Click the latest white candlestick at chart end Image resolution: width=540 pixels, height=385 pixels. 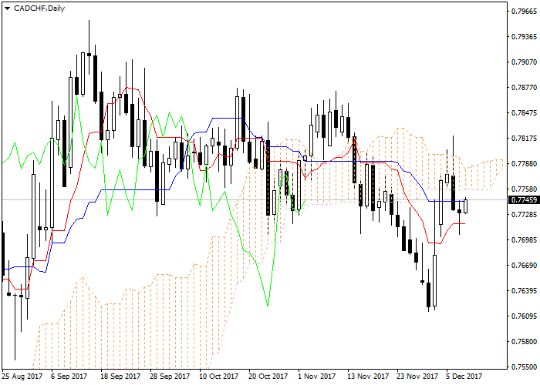(466, 206)
